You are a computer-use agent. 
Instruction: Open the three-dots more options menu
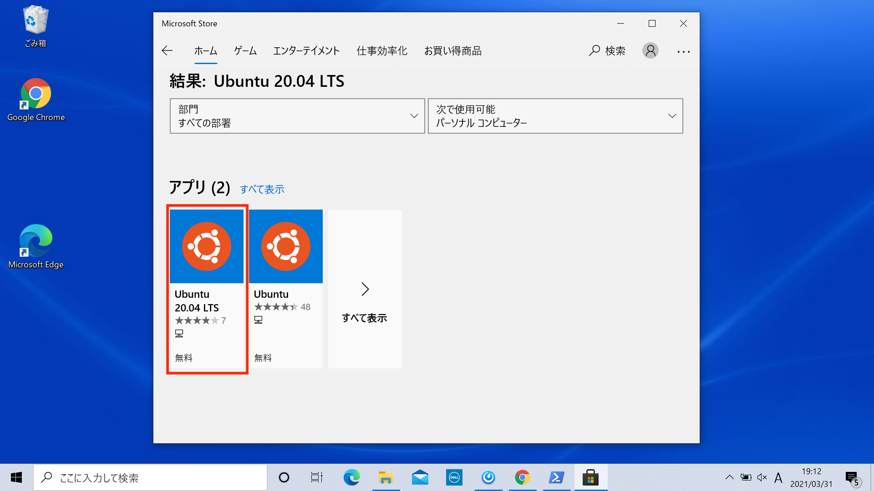point(683,51)
